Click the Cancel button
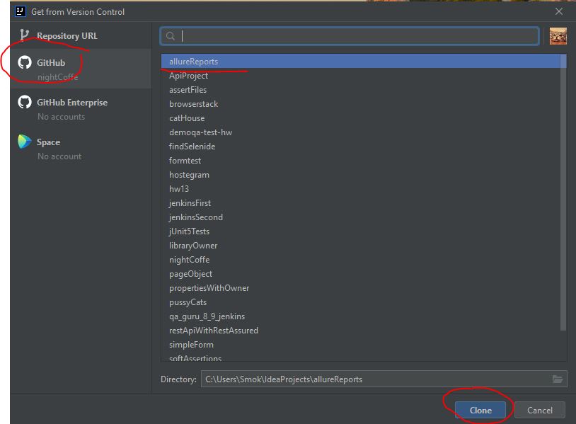The width and height of the screenshot is (576, 424). tap(539, 410)
